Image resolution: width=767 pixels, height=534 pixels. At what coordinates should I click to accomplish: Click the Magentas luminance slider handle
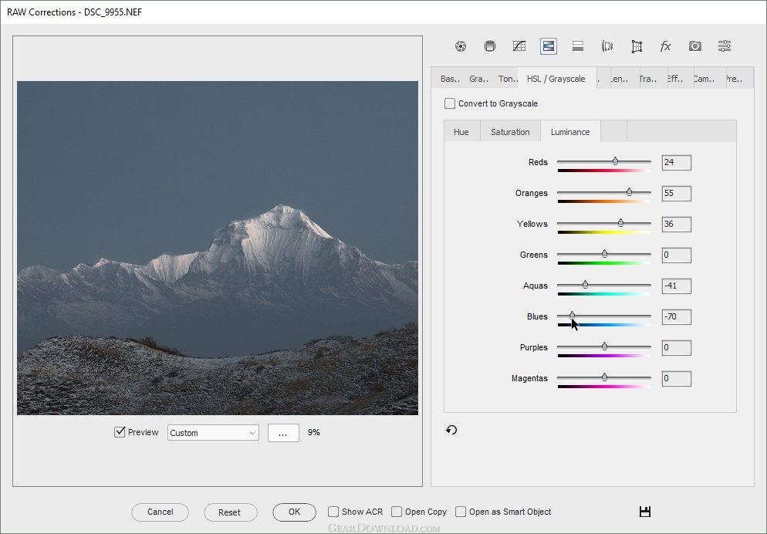coord(605,377)
